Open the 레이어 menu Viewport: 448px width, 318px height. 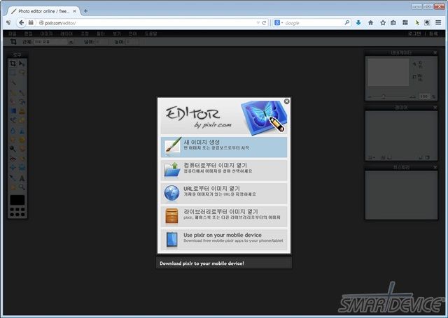click(x=66, y=34)
